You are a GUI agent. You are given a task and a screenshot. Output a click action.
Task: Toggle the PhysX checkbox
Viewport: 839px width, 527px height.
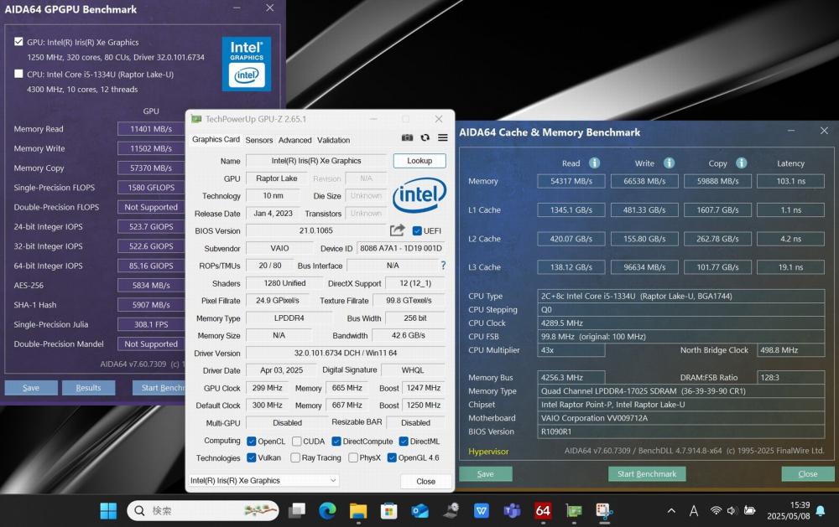coord(353,457)
